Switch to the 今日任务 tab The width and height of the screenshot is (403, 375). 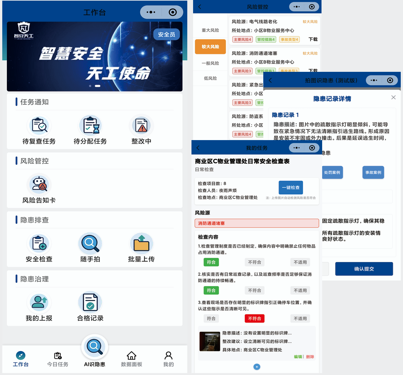(58, 359)
